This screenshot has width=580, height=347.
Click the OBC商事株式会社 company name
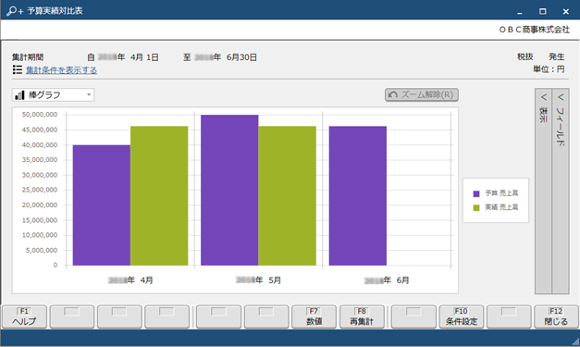[x=534, y=30]
